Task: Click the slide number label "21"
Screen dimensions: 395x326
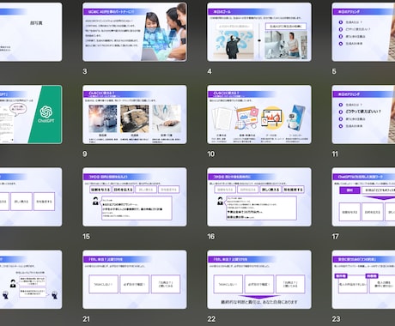Action: click(86, 319)
